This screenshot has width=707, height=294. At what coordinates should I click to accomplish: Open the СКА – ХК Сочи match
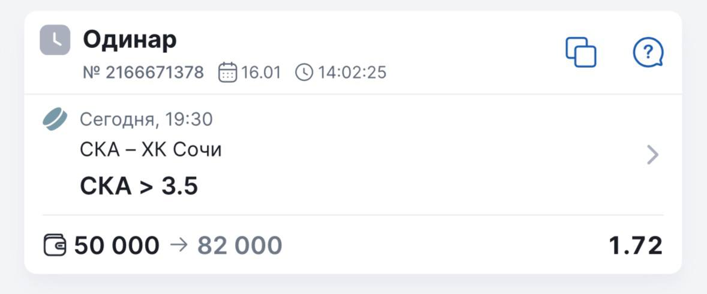[x=151, y=150]
